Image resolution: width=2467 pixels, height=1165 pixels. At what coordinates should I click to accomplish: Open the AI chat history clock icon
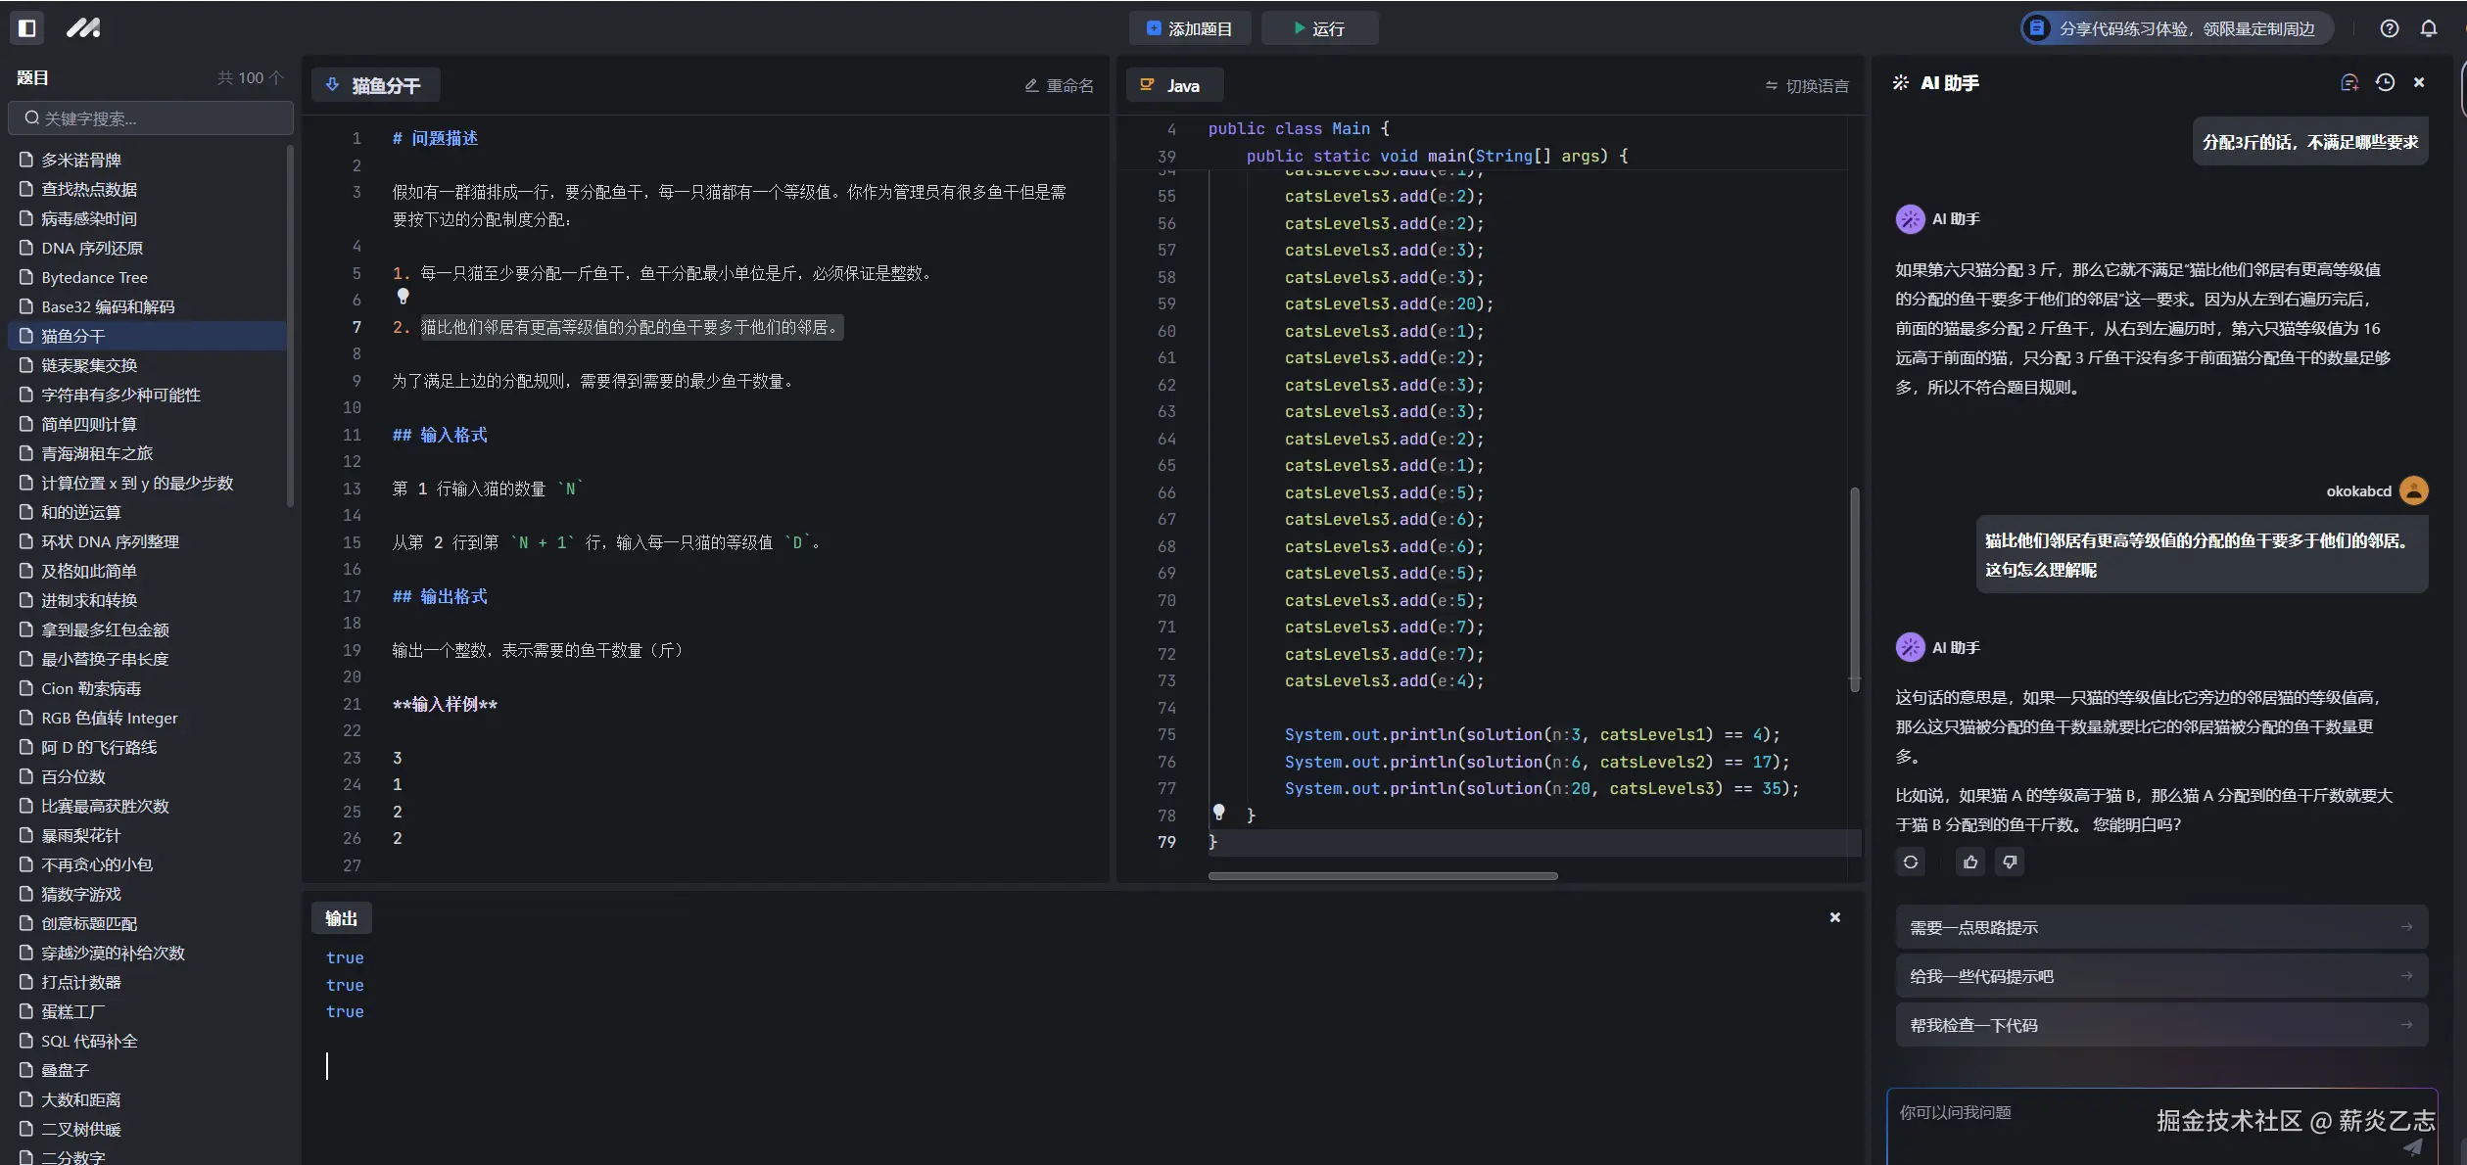(2385, 83)
